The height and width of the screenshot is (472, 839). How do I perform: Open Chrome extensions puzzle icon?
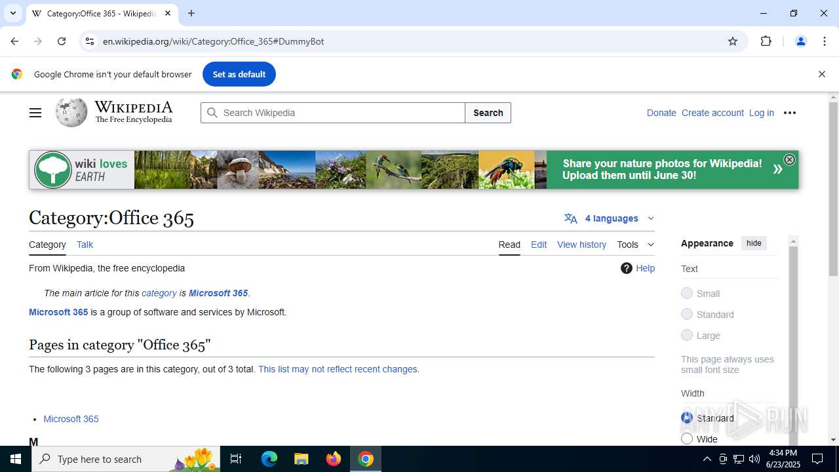point(766,41)
